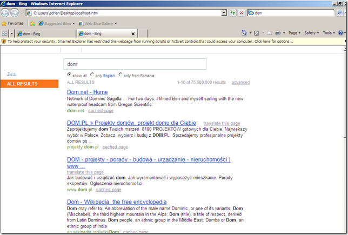Open the Favorites star button
The height and width of the screenshot is (235, 348).
[x=12, y=23]
